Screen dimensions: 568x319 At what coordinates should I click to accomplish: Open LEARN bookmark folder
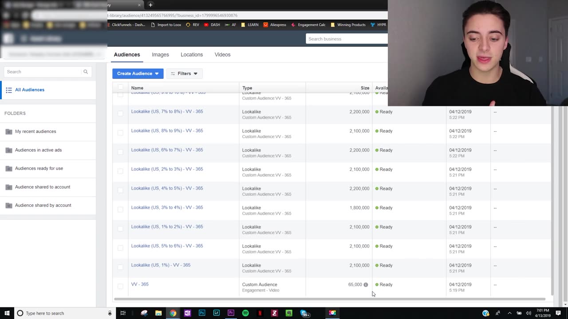(x=250, y=25)
